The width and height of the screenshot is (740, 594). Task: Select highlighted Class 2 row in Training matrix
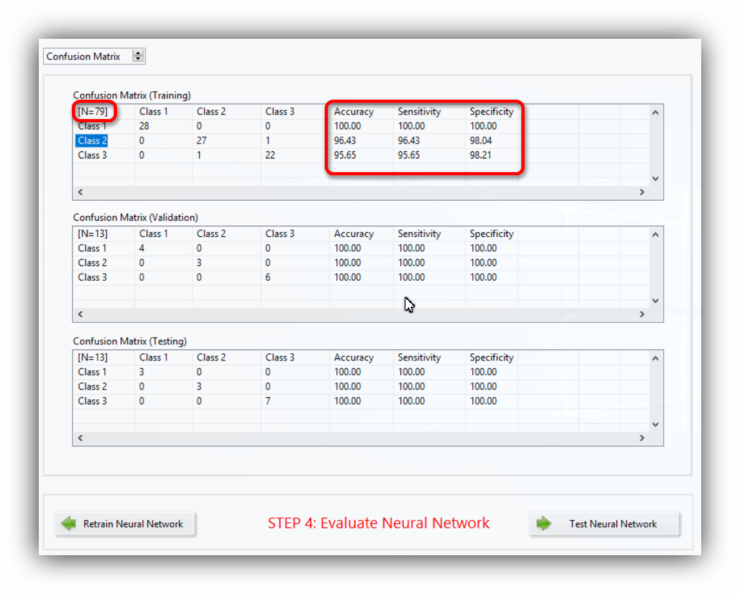tap(92, 140)
